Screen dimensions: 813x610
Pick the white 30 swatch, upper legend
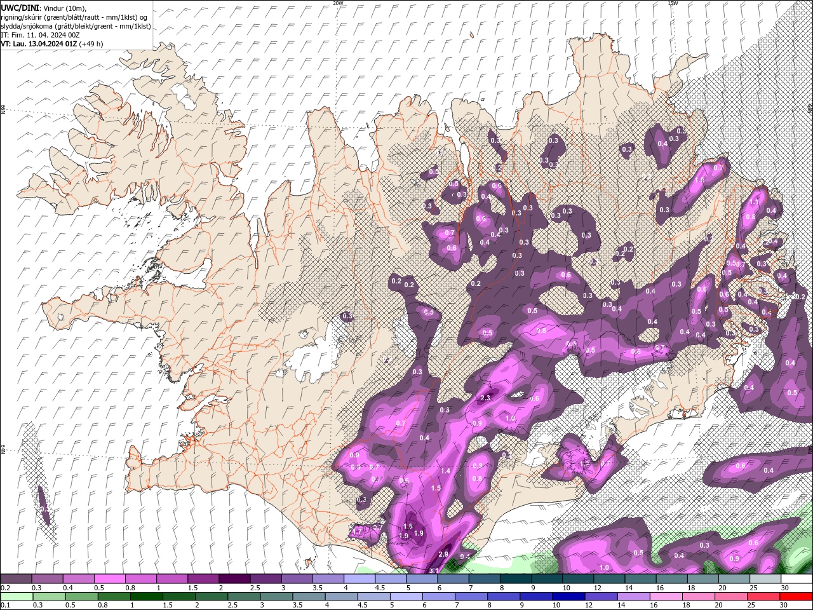796,579
